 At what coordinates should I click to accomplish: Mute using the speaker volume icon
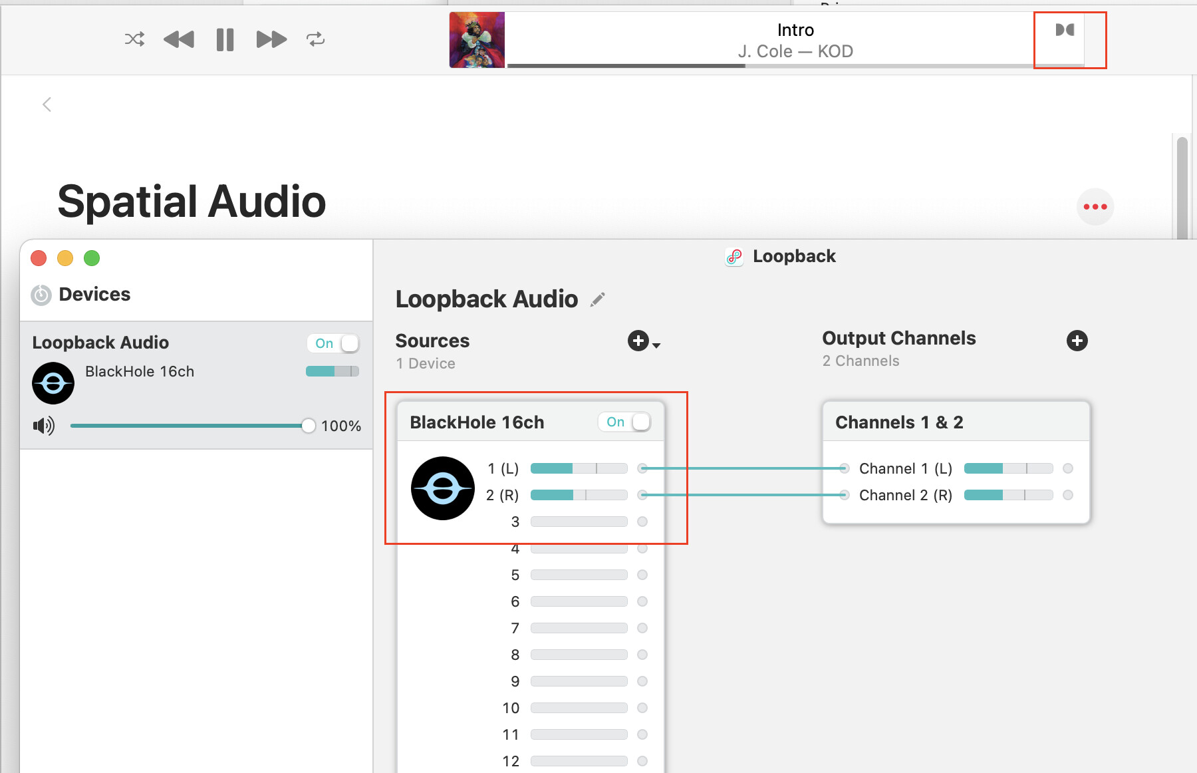click(x=44, y=426)
